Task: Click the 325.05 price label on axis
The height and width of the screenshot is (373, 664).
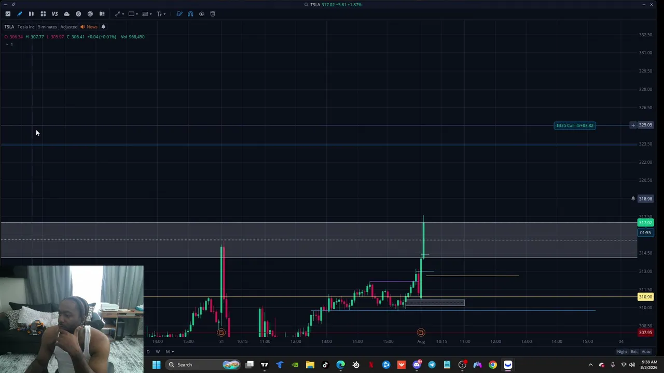Action: click(x=645, y=125)
